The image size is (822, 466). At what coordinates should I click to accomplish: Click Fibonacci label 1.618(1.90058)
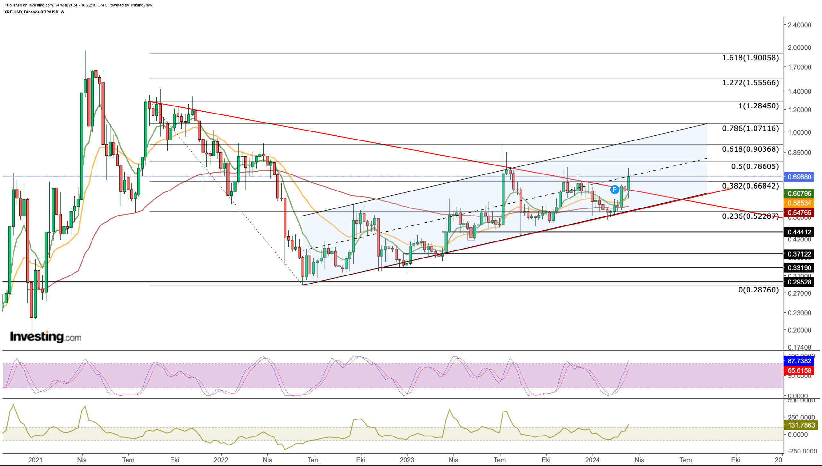[x=750, y=58]
